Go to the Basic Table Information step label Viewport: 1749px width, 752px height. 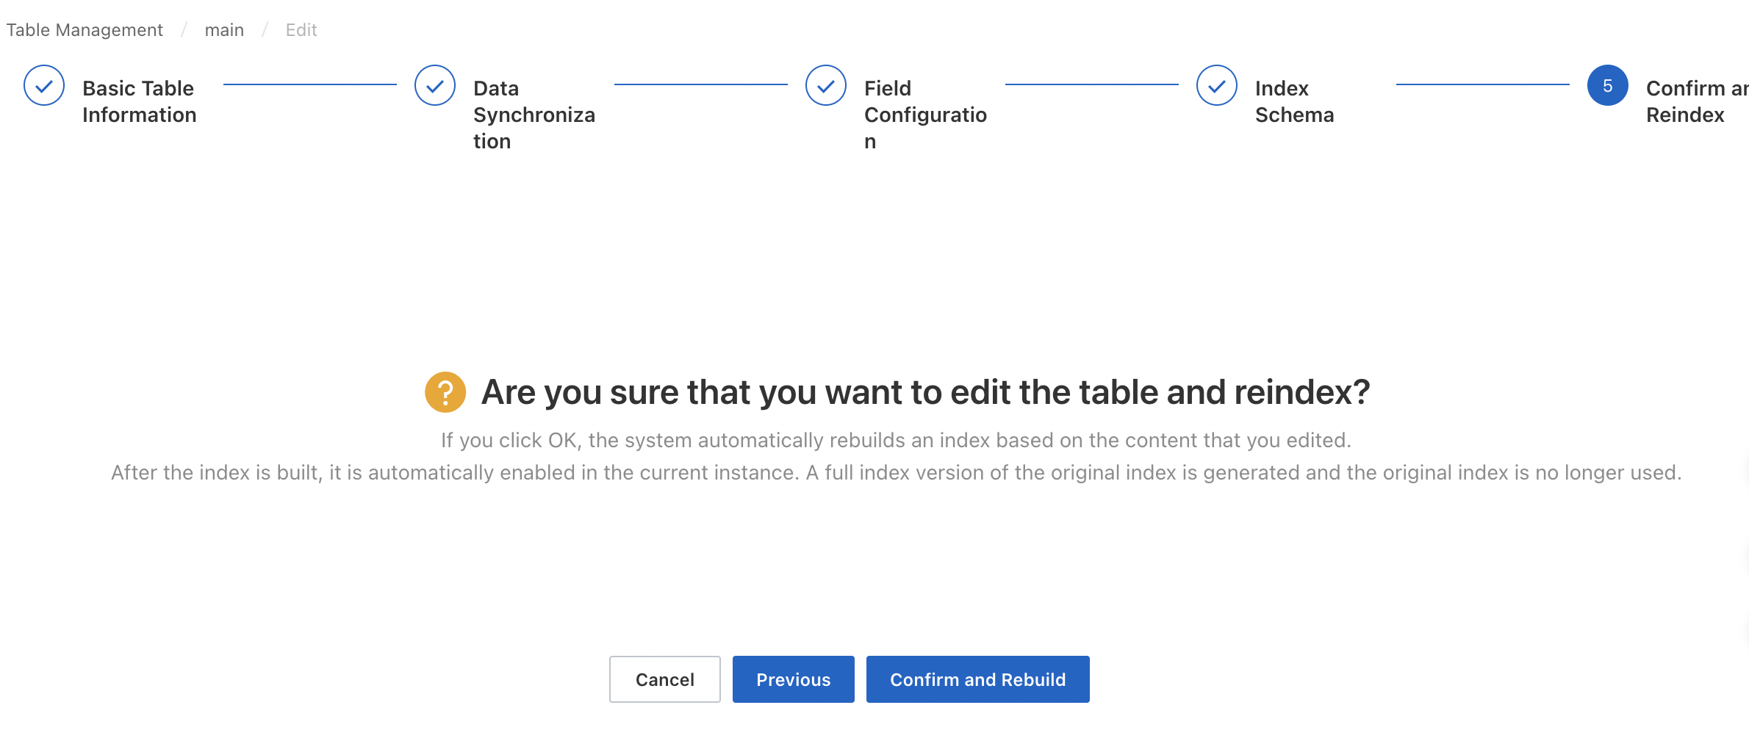[139, 101]
